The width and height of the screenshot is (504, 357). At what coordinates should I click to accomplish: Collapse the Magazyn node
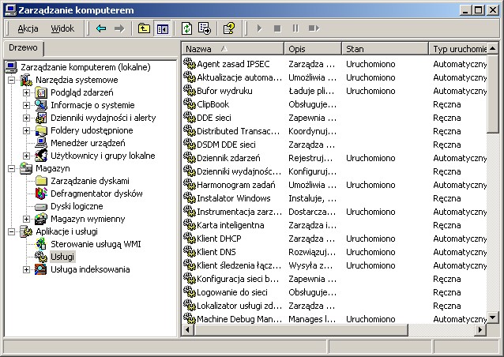coord(11,168)
